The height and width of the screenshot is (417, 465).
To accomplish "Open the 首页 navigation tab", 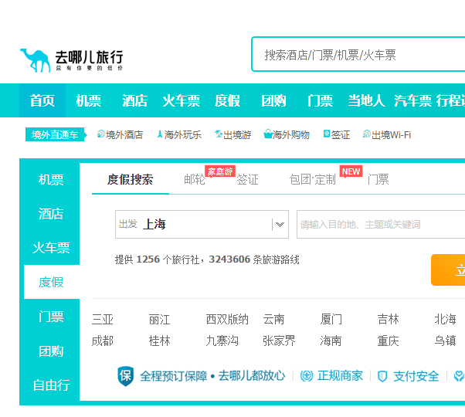I will pos(42,100).
